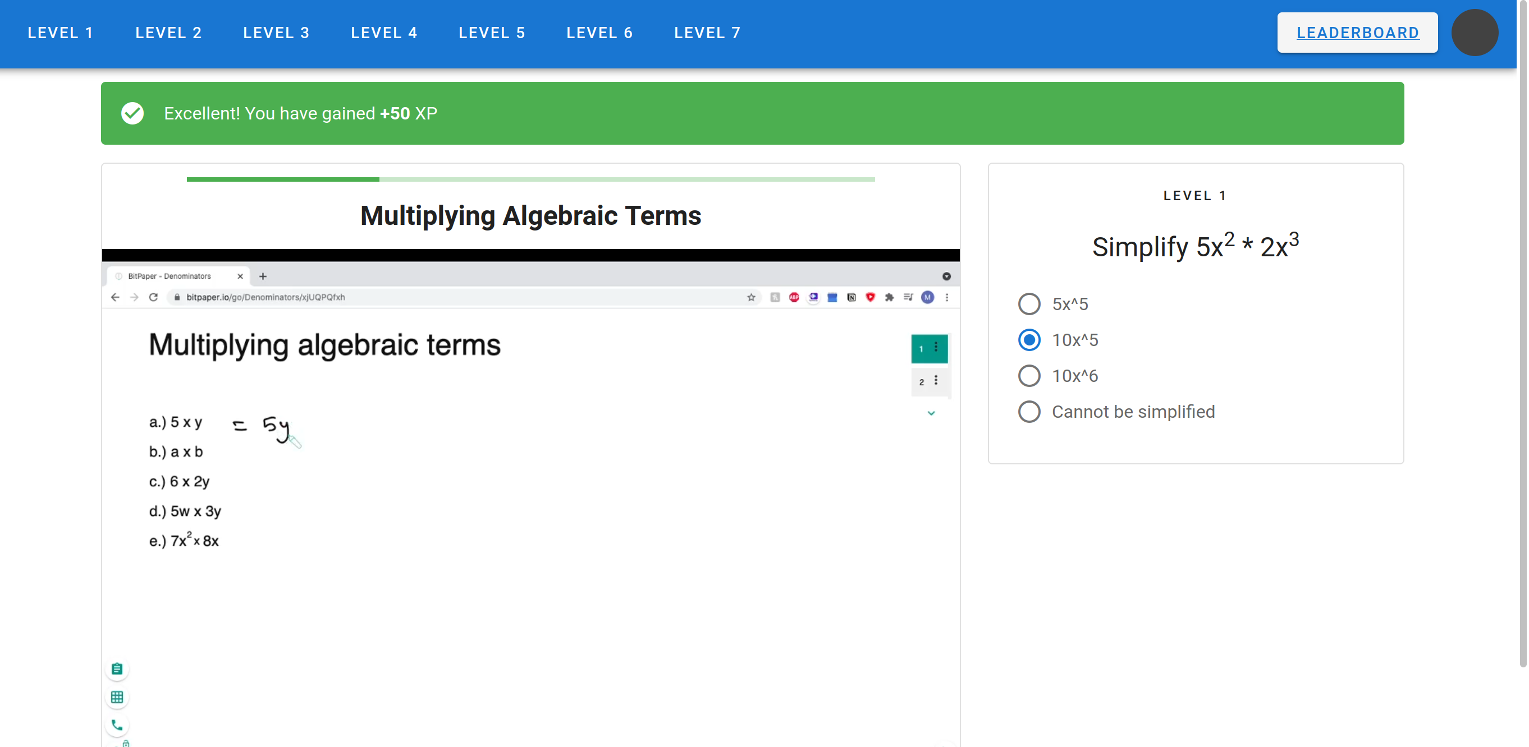
Task: Choose the Cannot be simplified option
Action: click(1029, 412)
